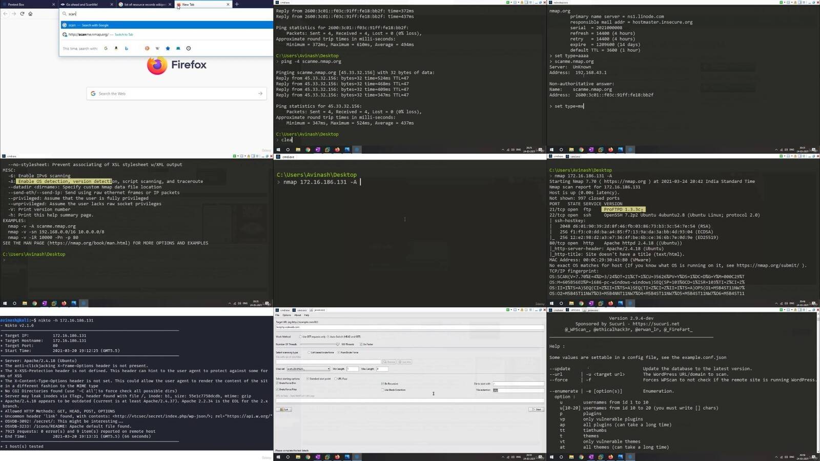Search this time with Wikipedia icon

click(157, 48)
